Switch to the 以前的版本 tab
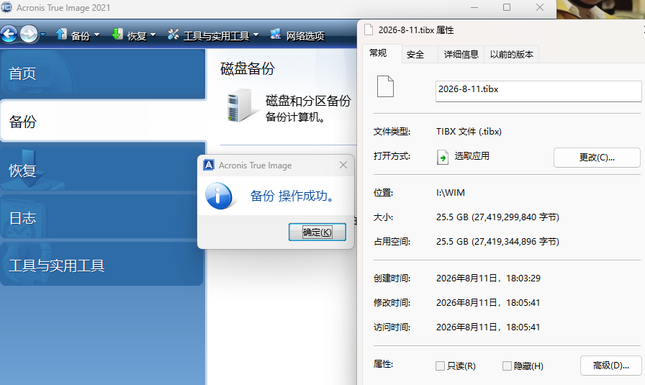Viewport: 645px width, 385px height. click(512, 54)
